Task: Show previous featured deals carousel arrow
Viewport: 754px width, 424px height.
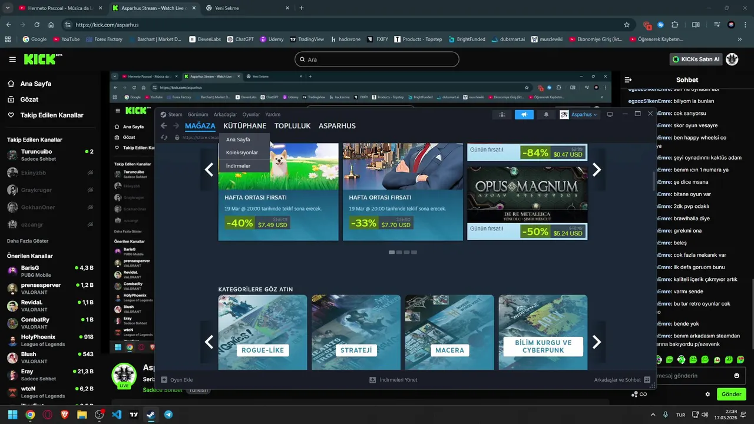Action: click(209, 170)
